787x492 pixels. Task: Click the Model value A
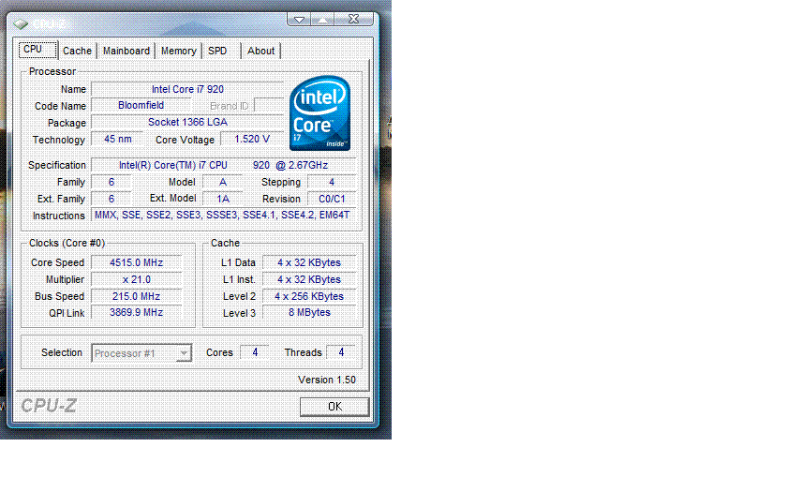point(223,182)
